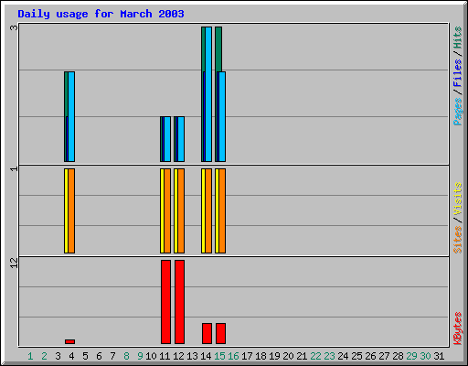Click the '3' hits axis maximum label

click(x=14, y=27)
